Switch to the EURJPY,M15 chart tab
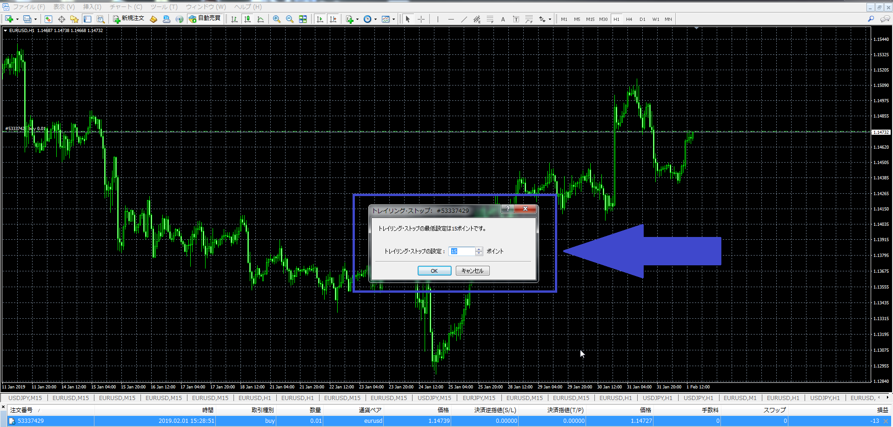 (479, 398)
